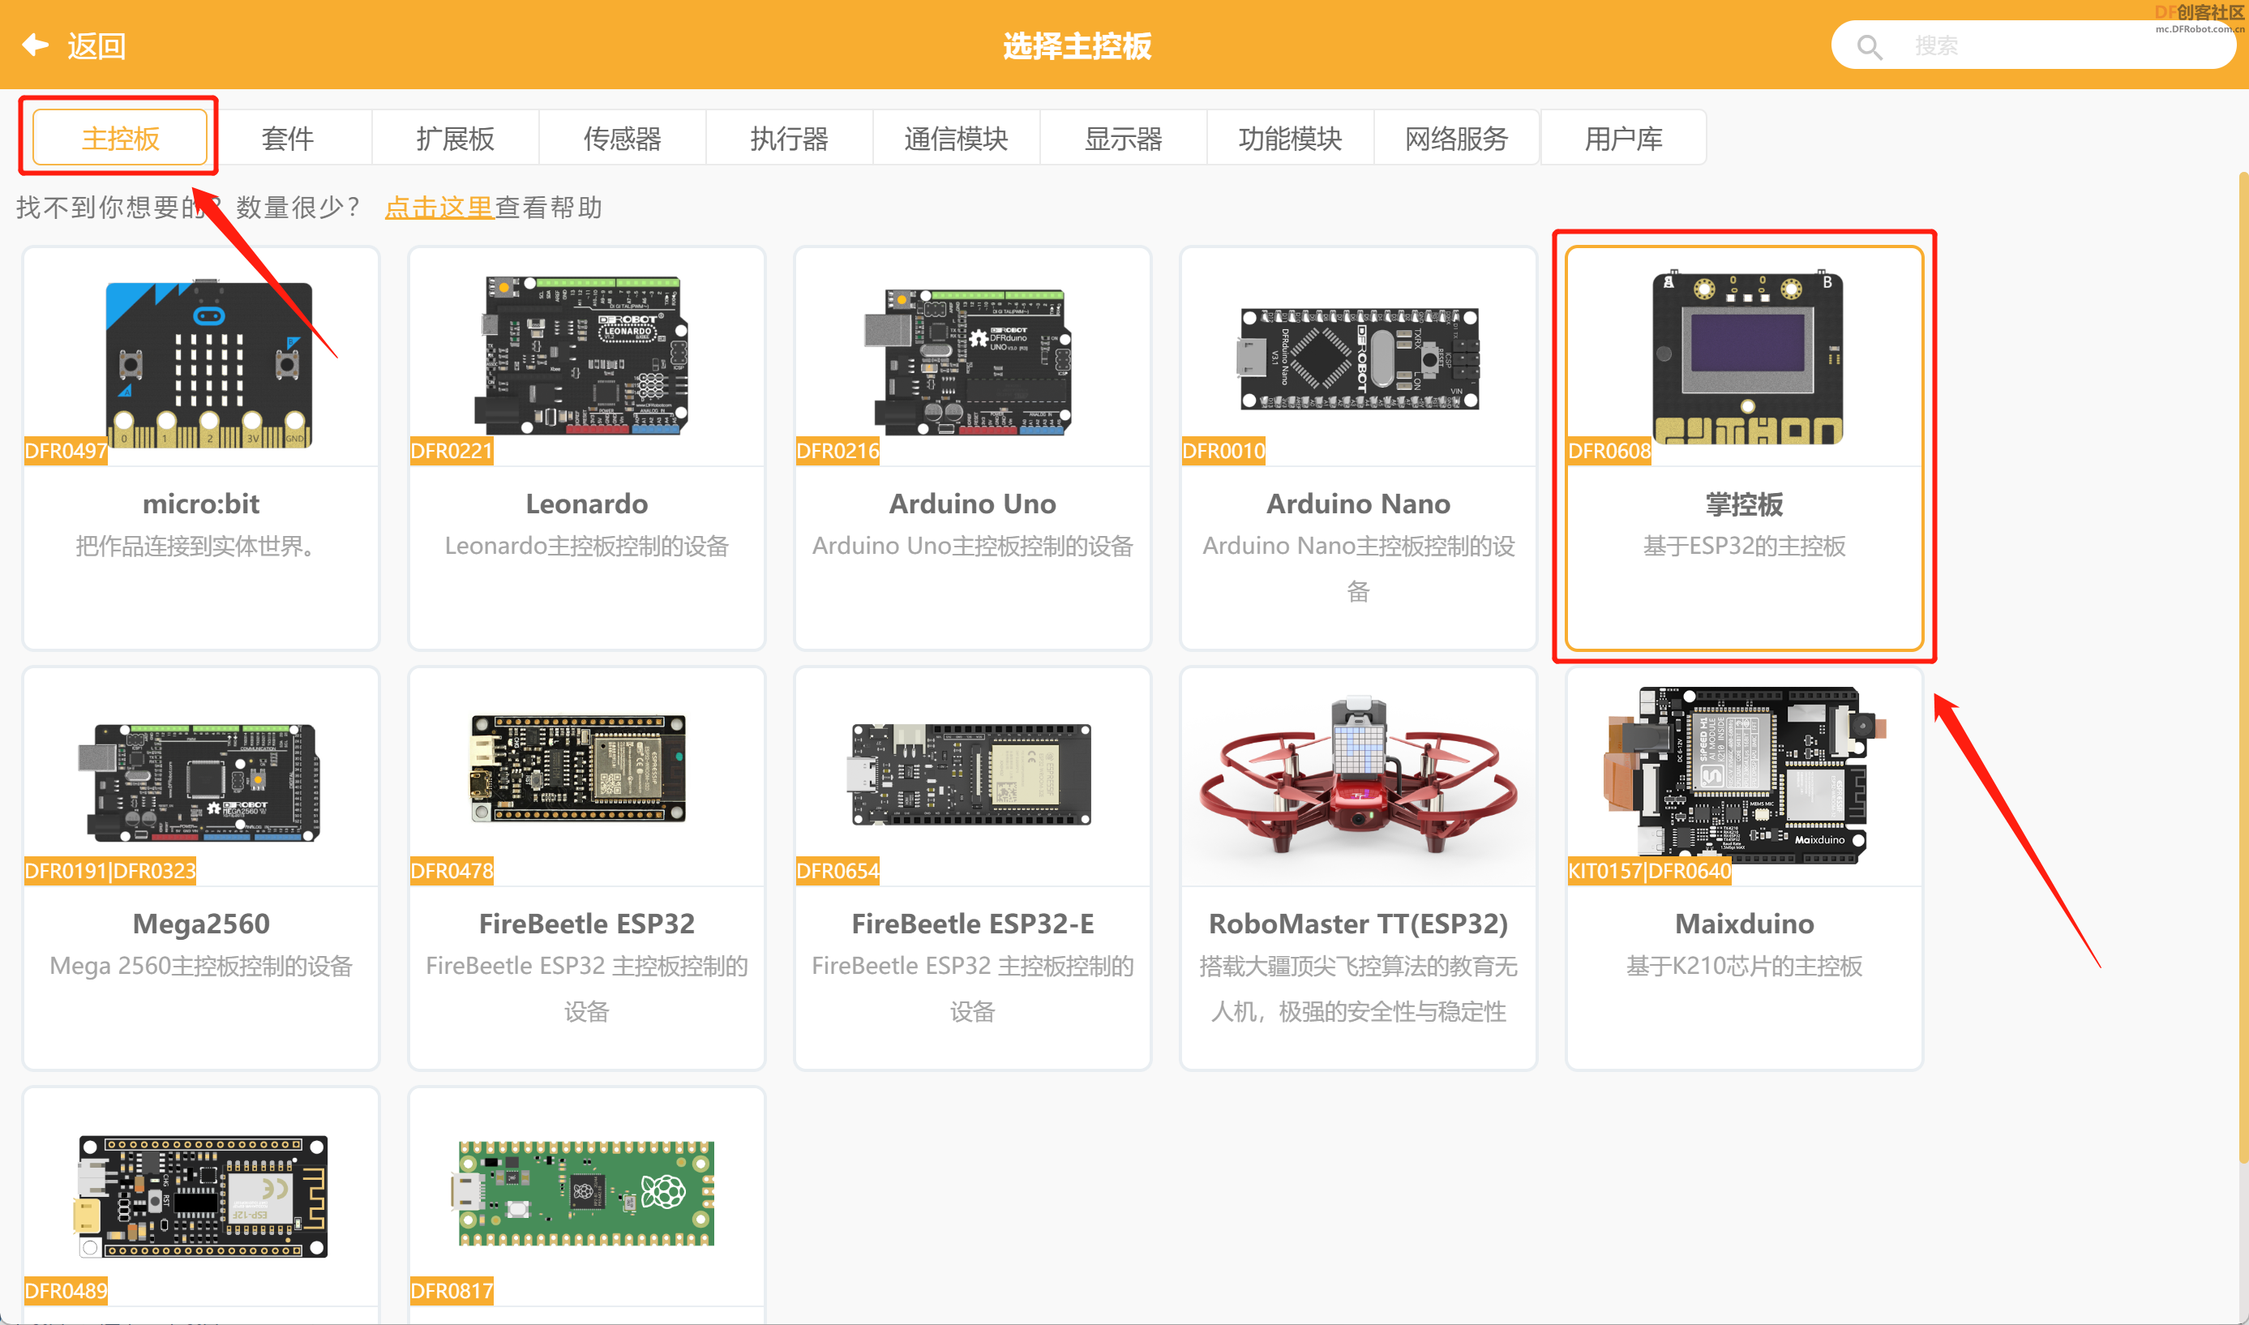Click the 把作品连接到实体世界 description

[195, 546]
